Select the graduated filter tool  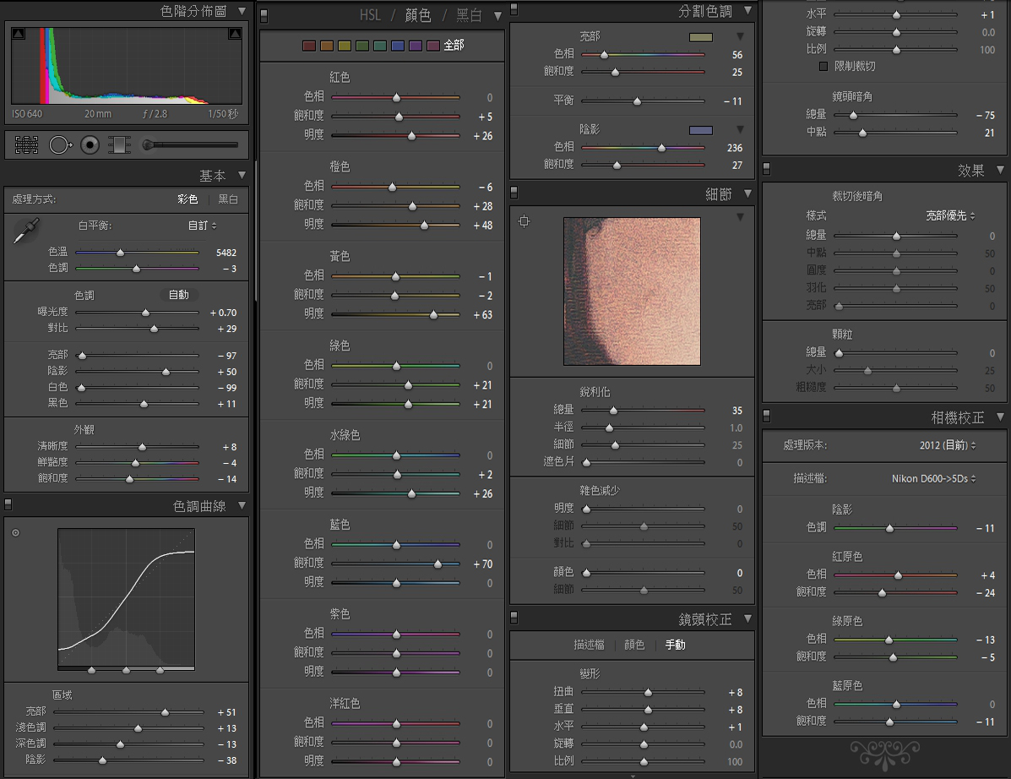click(119, 145)
